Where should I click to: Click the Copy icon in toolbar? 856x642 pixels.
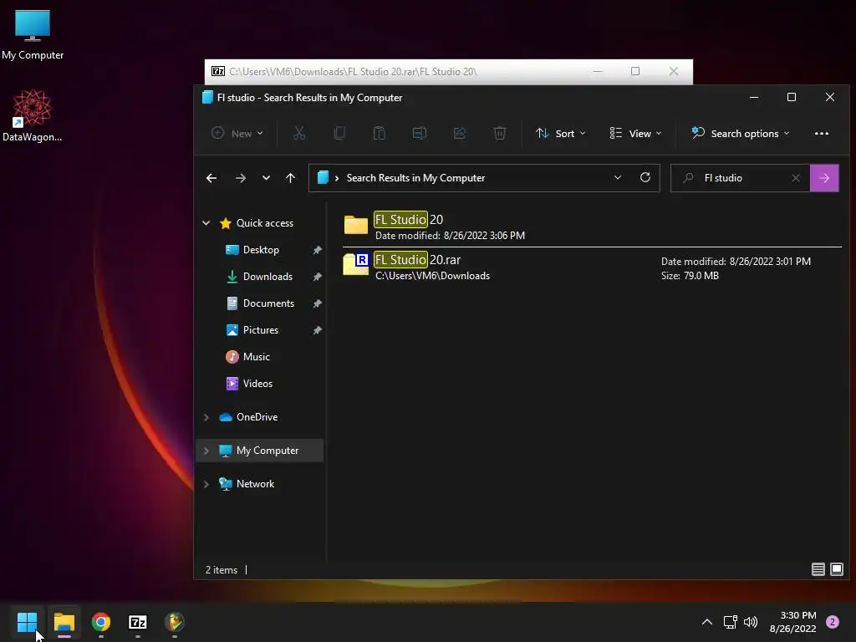[339, 133]
